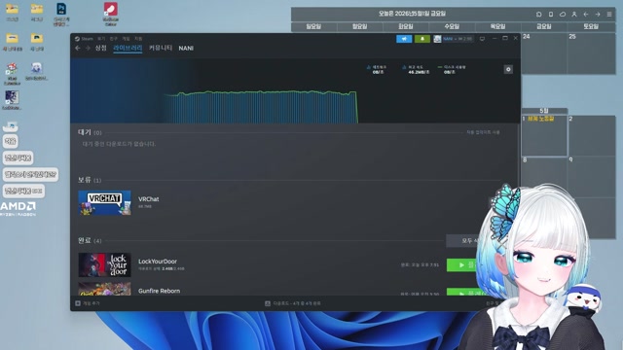Screen dimensions: 623x350
Task: Select day 24 in the calendar widget
Action: [x=544, y=52]
